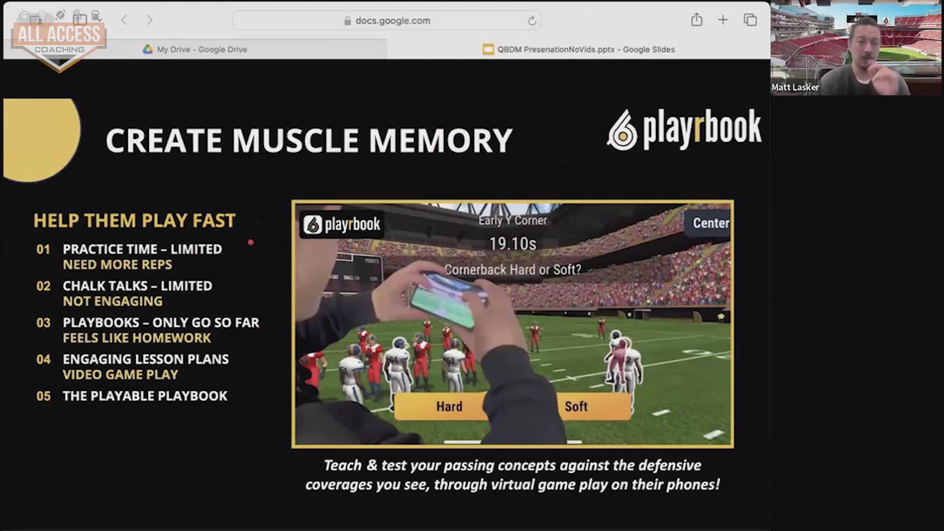The width and height of the screenshot is (944, 531).
Task: Click the CHALK TALKS – LIMITED line
Action: (138, 286)
